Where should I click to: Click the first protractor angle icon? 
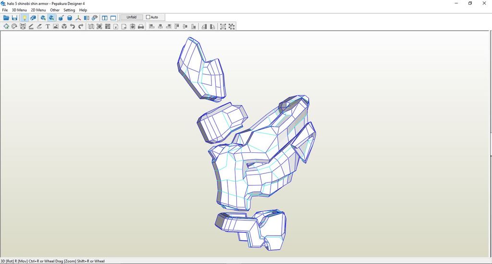[x=204, y=26]
